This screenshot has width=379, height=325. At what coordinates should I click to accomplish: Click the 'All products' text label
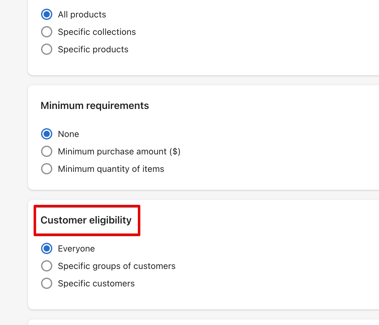point(82,15)
